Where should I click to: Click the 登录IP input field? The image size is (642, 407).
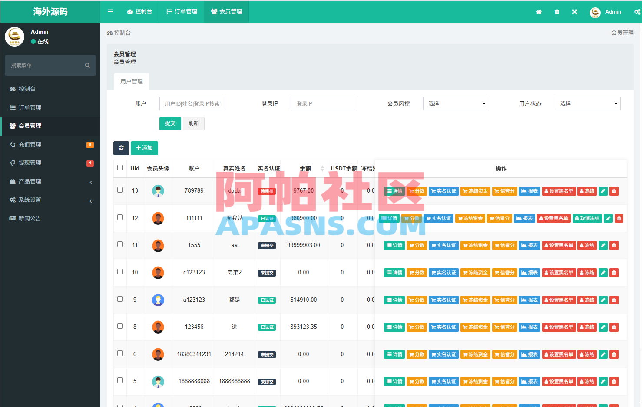(x=324, y=103)
